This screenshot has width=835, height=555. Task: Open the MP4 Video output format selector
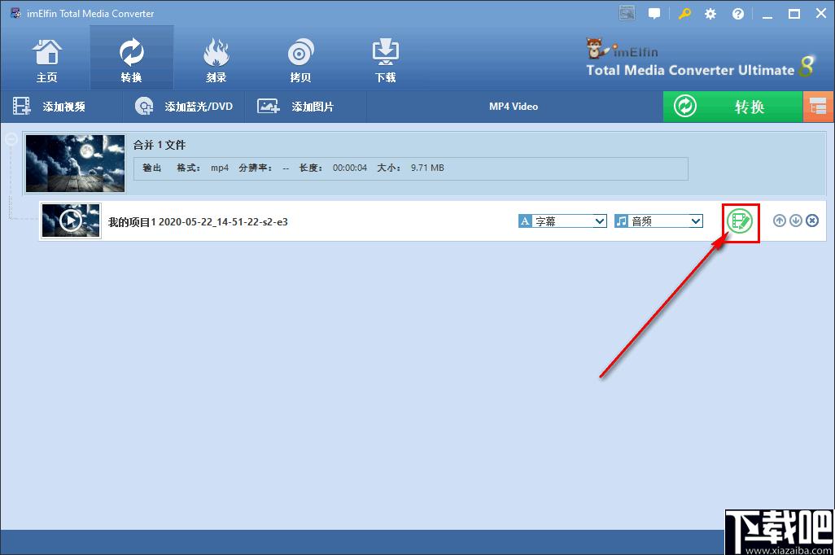click(514, 107)
